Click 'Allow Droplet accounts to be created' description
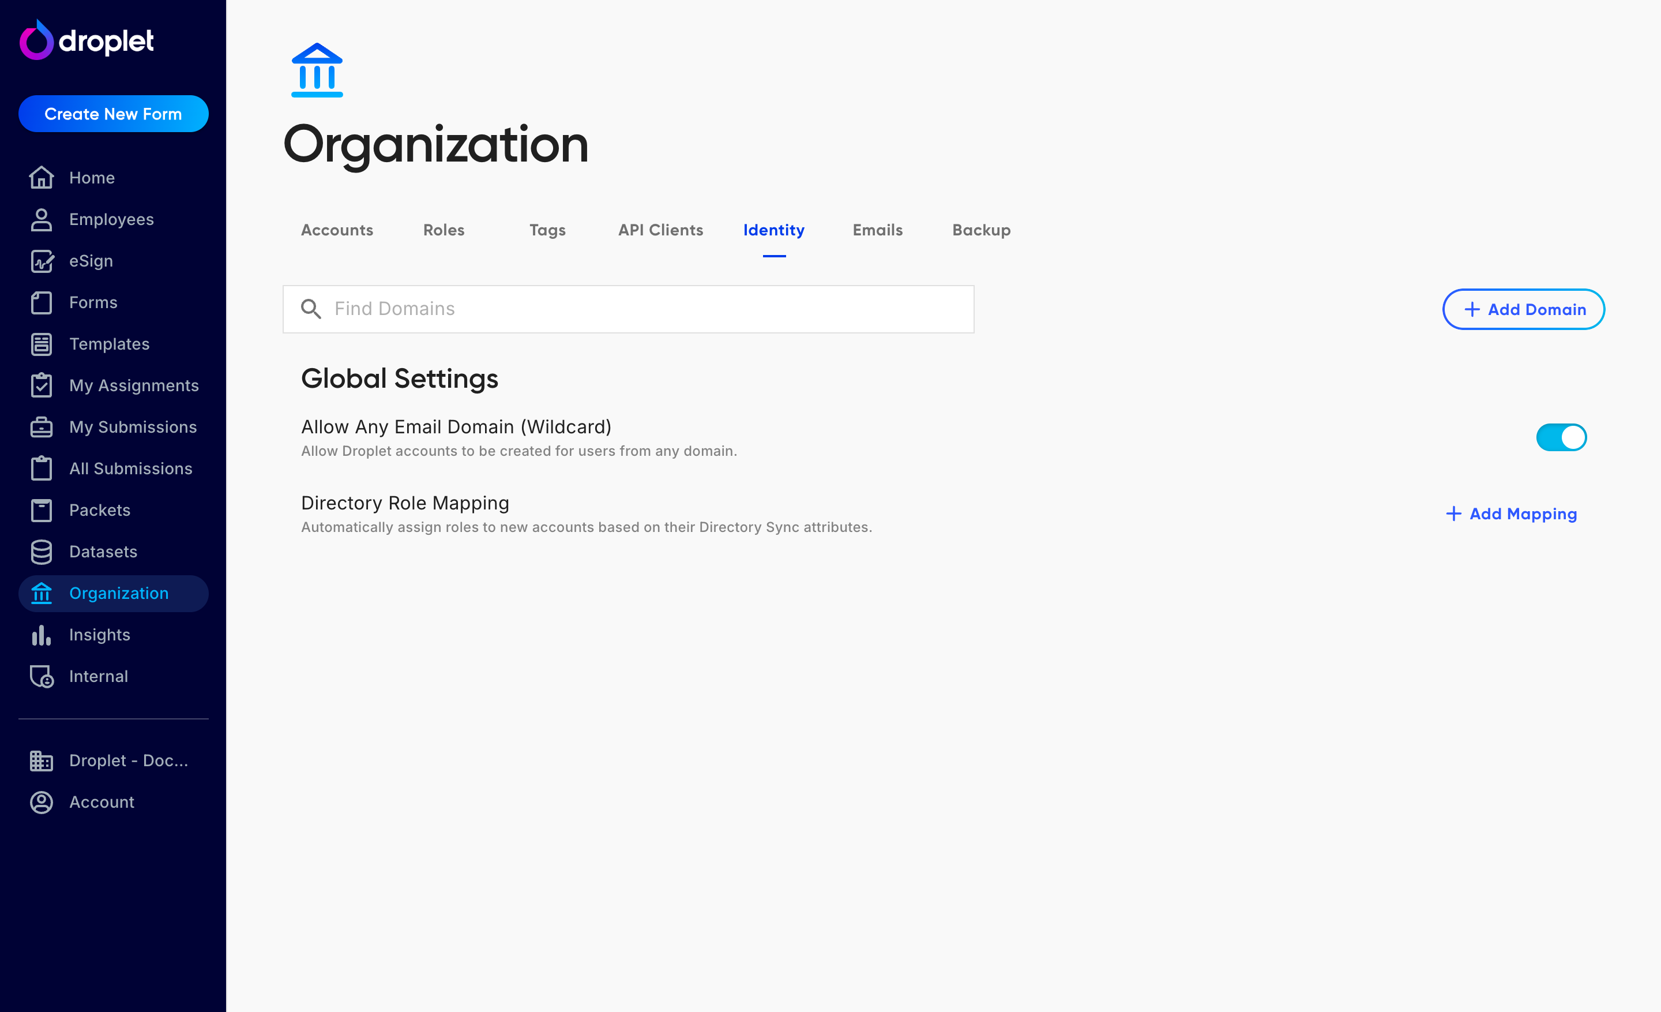The image size is (1661, 1012). coord(519,451)
